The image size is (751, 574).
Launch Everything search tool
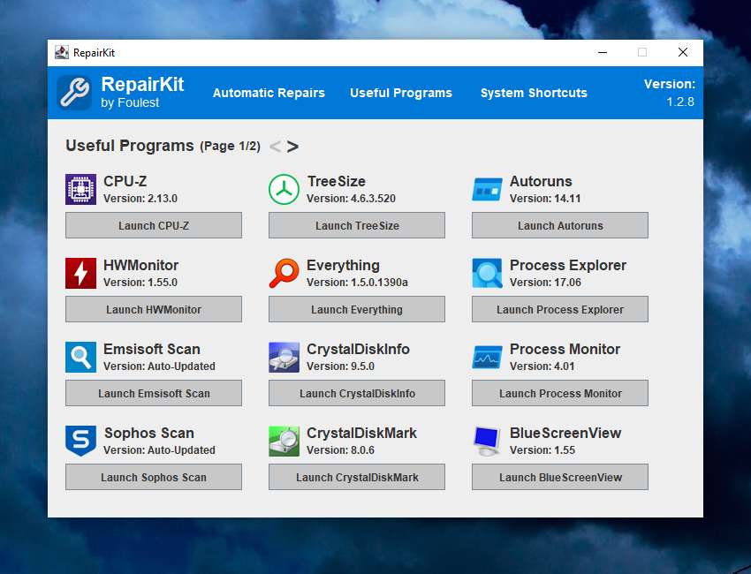click(357, 309)
